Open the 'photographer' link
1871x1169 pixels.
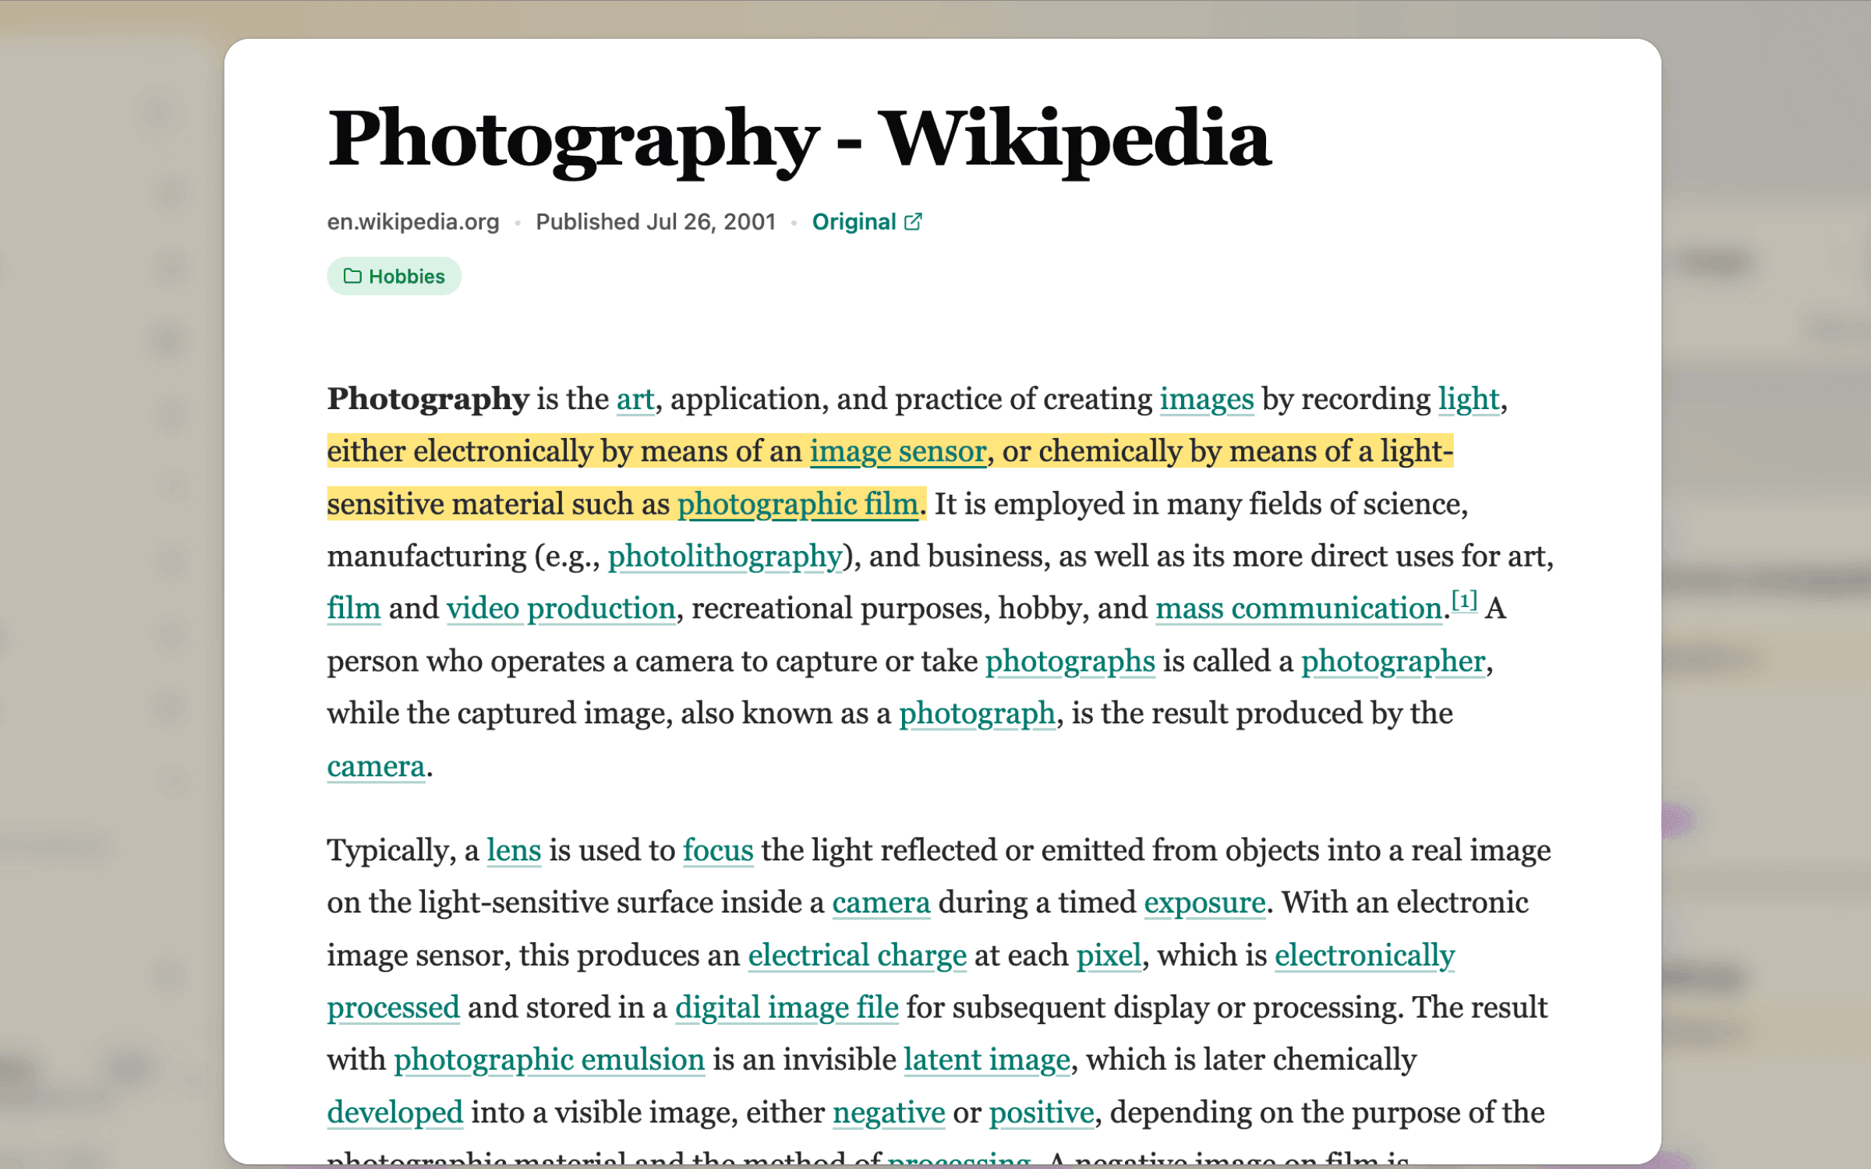[1392, 662]
